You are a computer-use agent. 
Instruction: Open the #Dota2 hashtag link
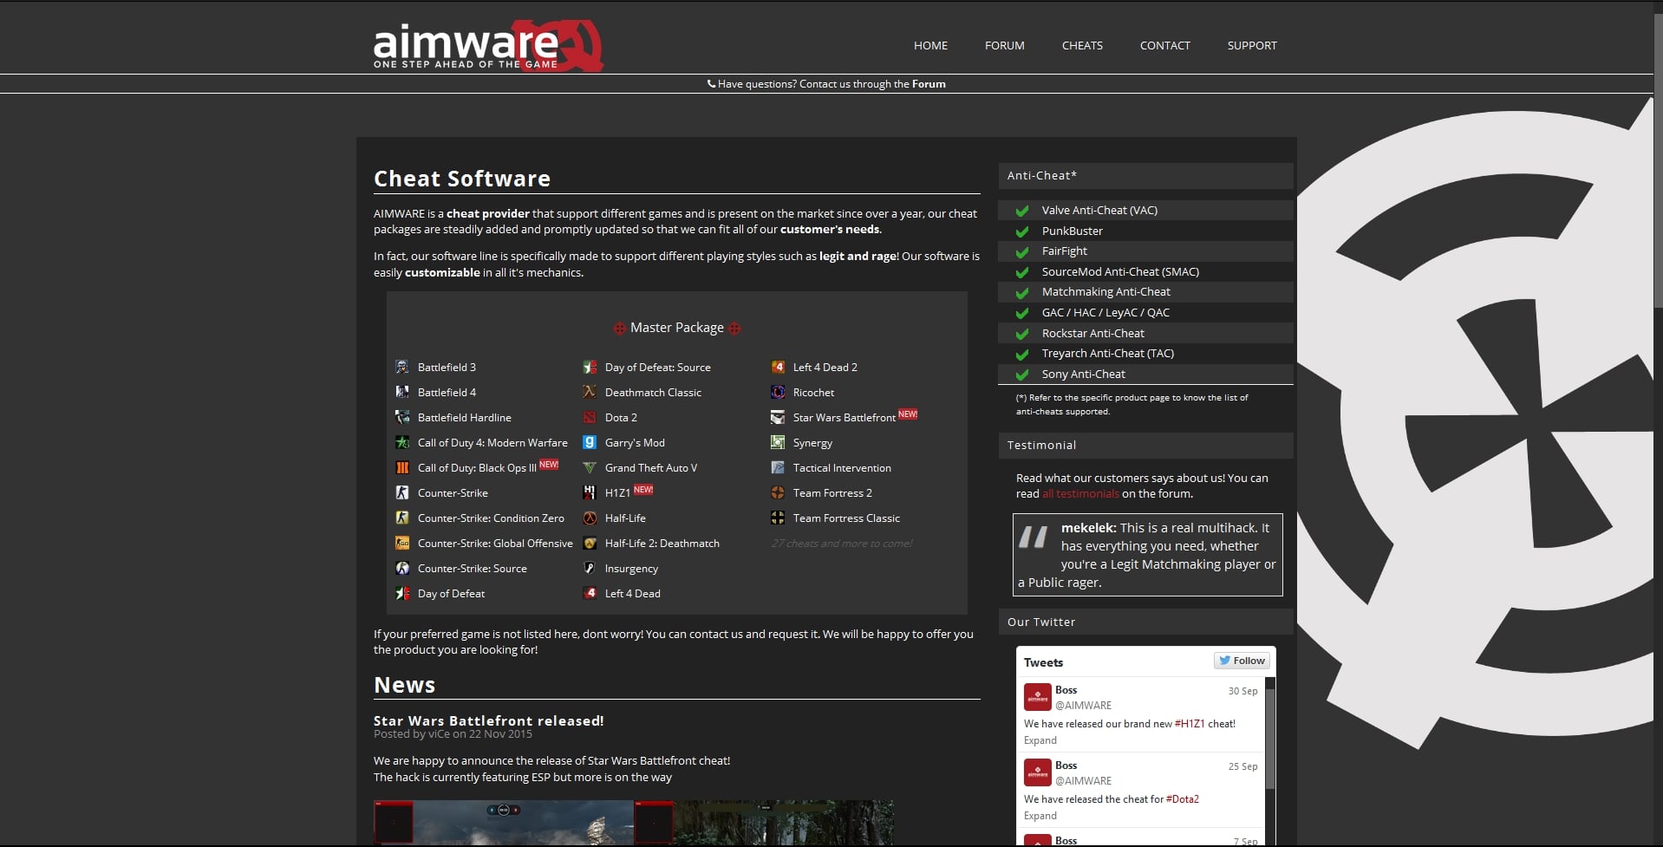[x=1183, y=799]
